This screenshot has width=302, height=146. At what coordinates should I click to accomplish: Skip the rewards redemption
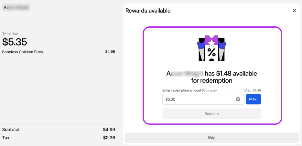tap(211, 138)
